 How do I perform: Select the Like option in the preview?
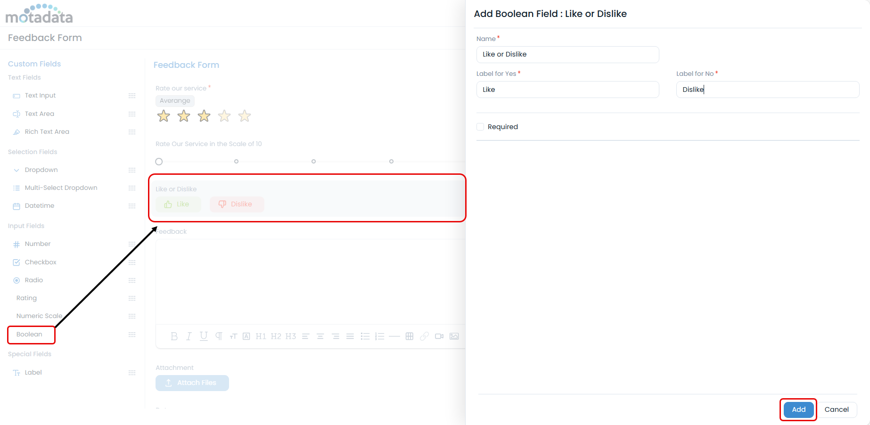point(178,204)
